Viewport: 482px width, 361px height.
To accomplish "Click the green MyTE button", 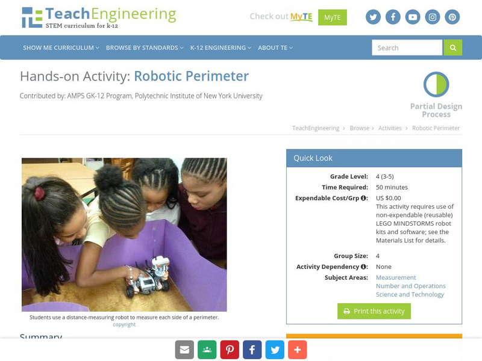I will (x=333, y=17).
